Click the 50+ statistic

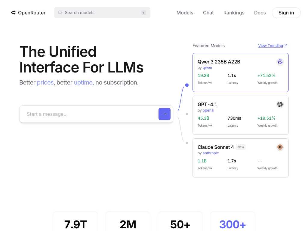coord(180,224)
